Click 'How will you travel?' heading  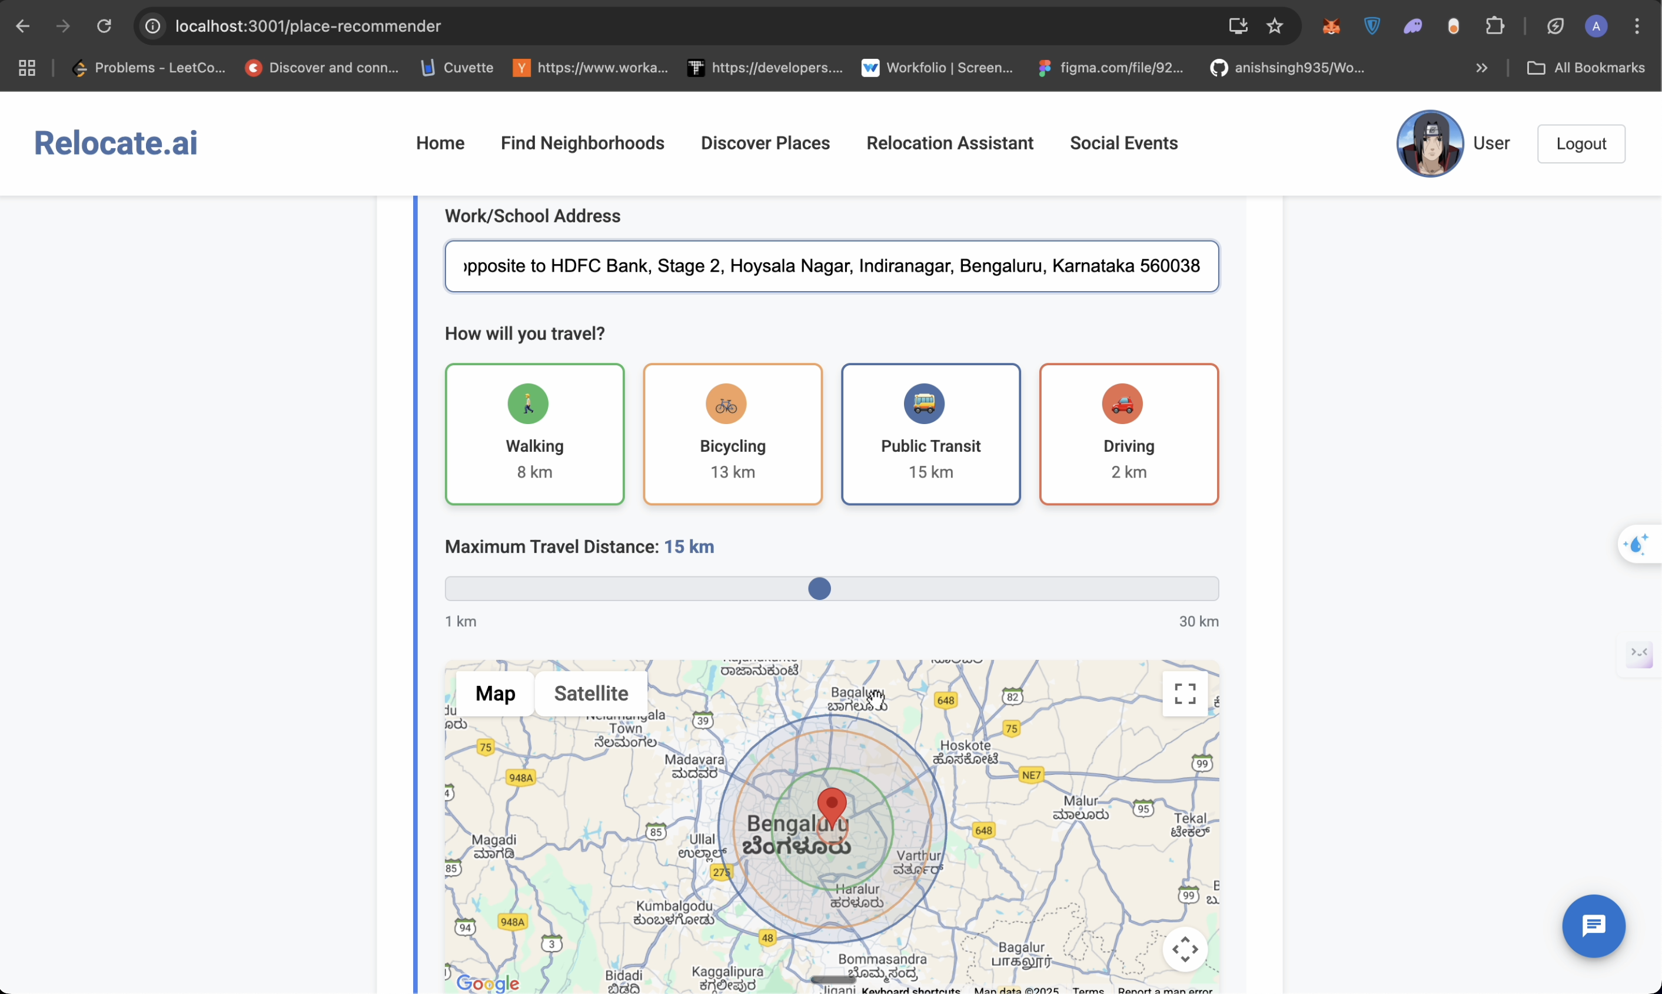(525, 333)
